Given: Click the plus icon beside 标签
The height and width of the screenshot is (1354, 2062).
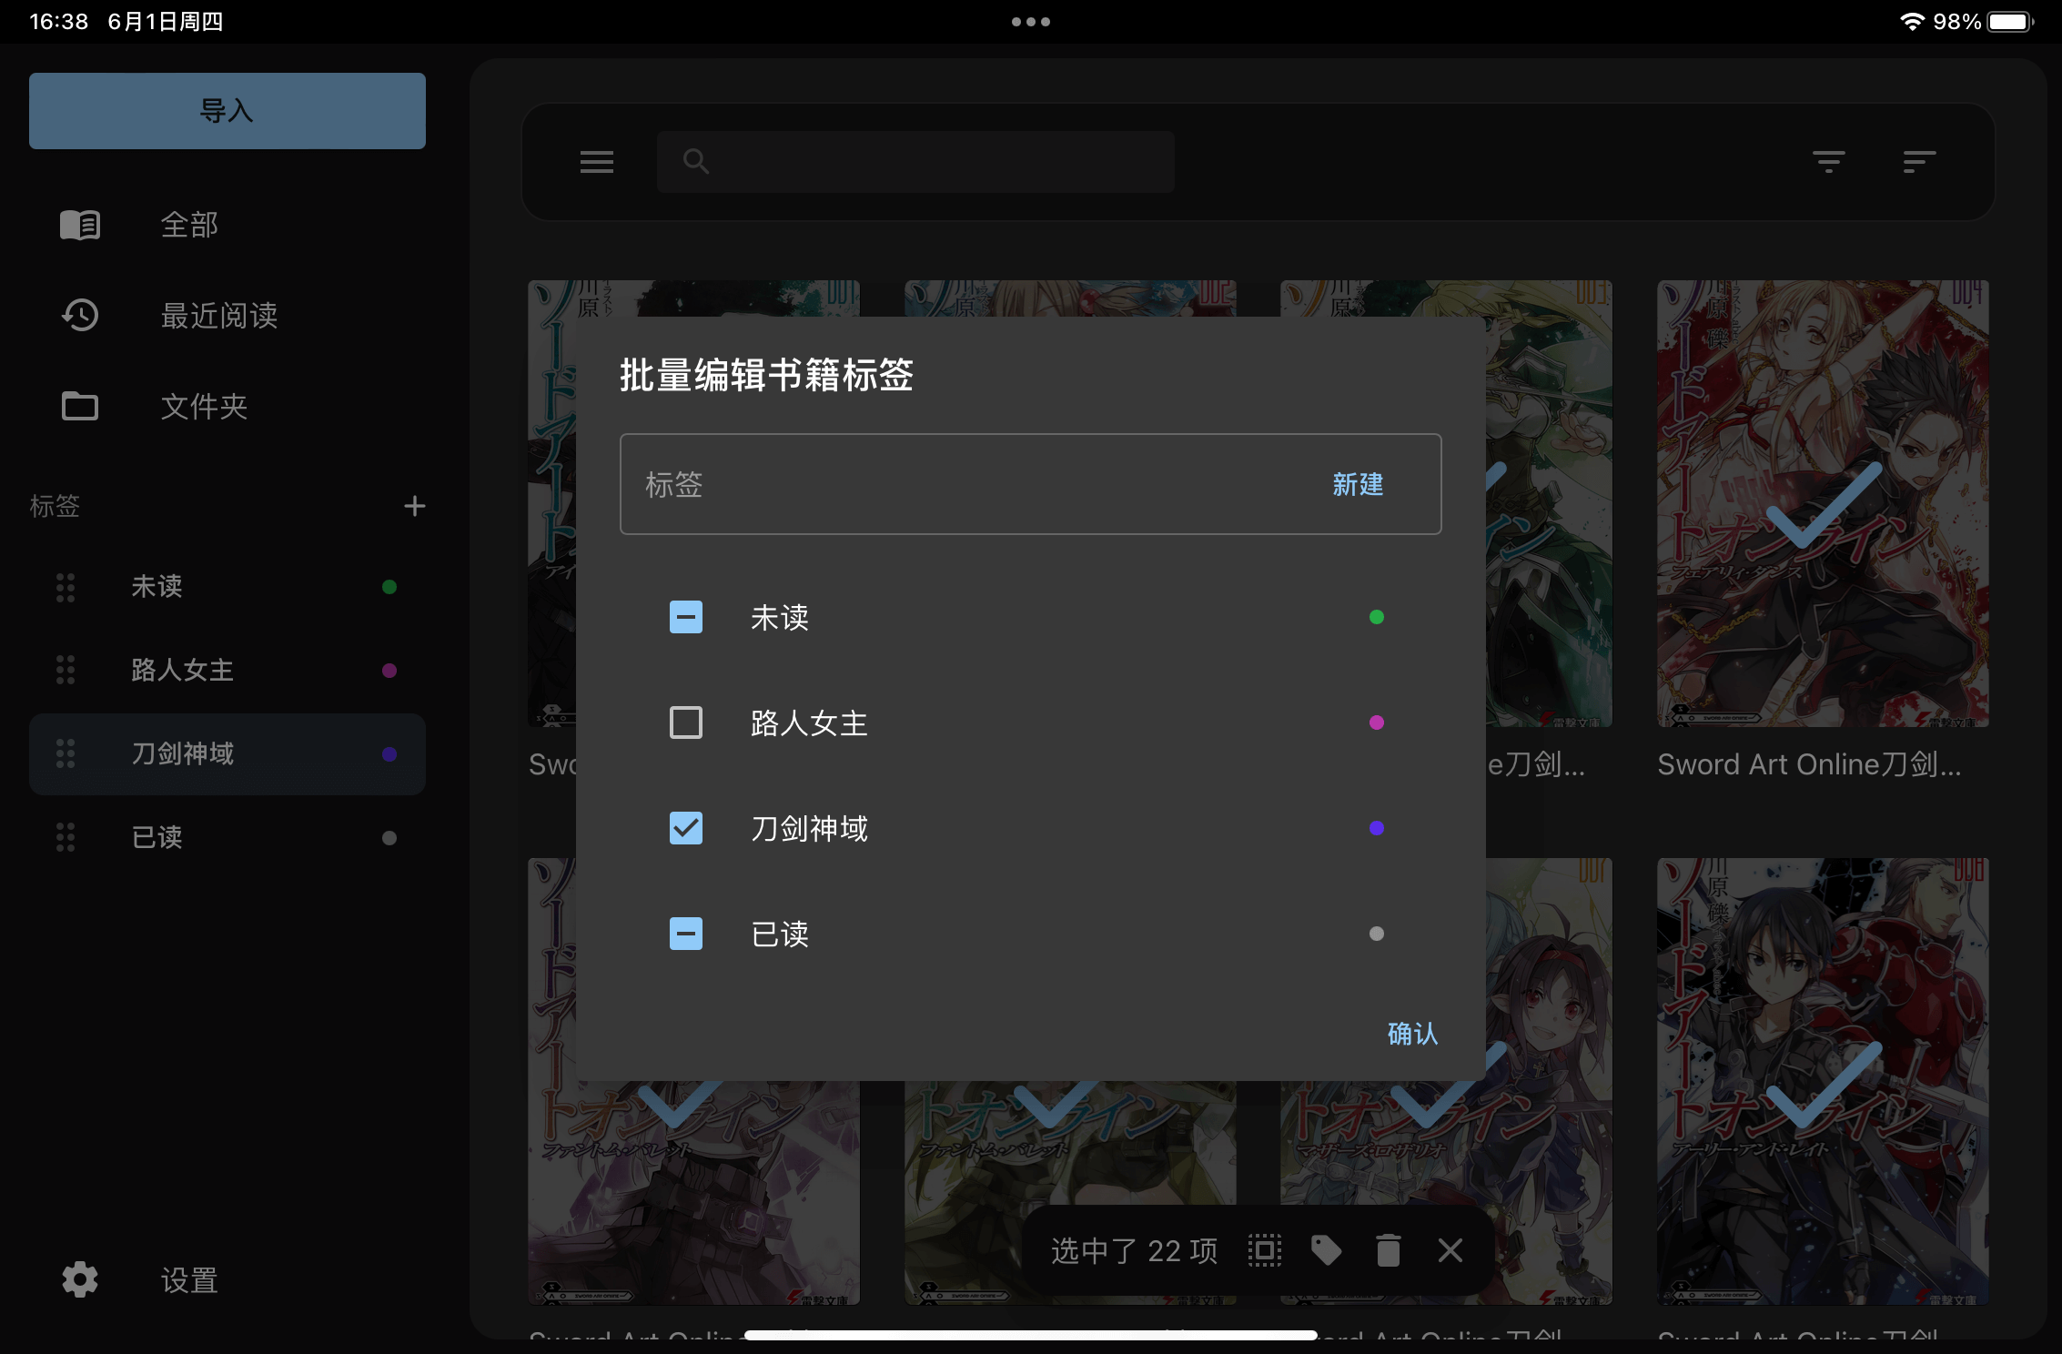Looking at the screenshot, I should [x=414, y=506].
